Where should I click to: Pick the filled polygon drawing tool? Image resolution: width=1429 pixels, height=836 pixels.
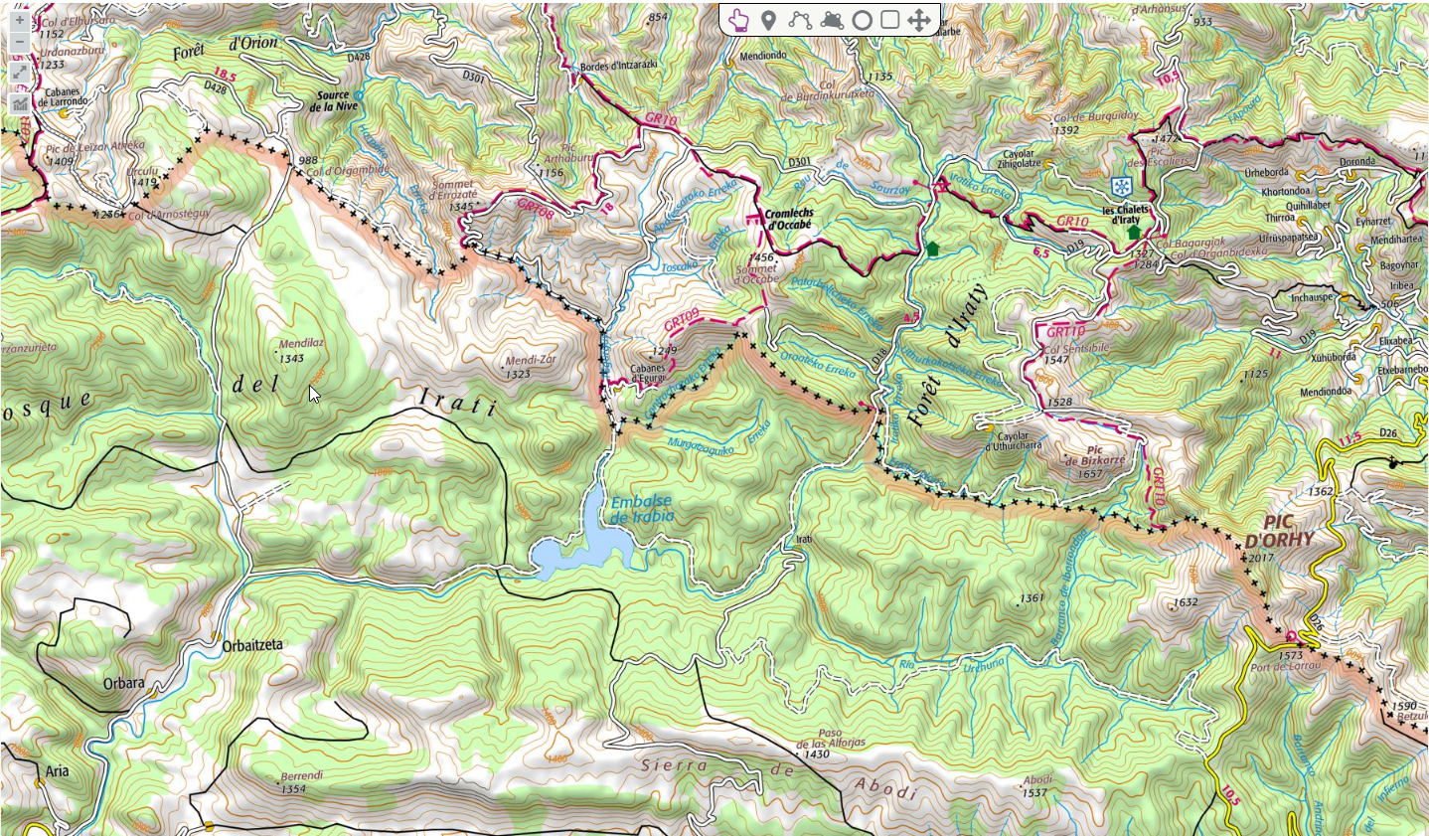click(832, 20)
